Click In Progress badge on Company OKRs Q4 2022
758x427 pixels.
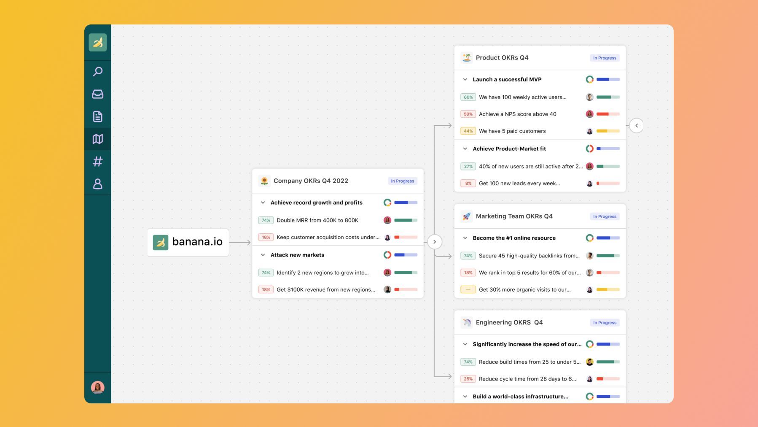coord(402,181)
